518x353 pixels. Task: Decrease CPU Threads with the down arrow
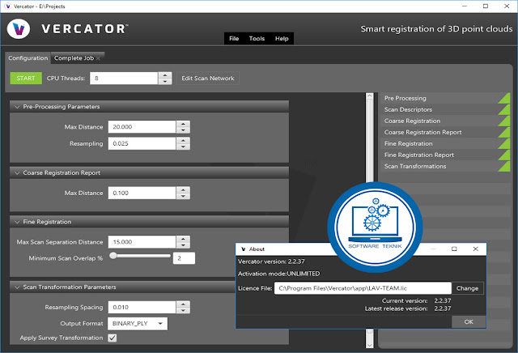pos(164,81)
